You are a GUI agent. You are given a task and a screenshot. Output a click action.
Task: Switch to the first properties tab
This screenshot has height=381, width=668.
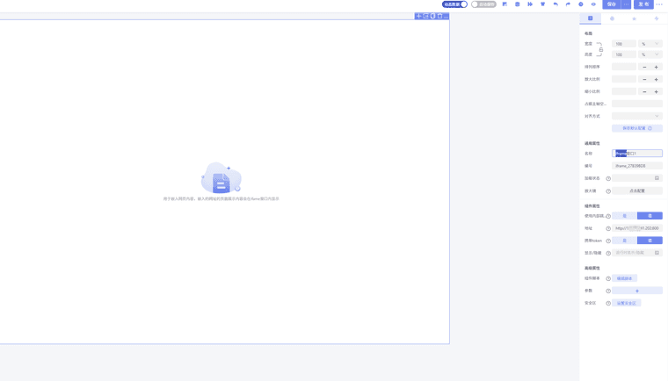(x=591, y=18)
